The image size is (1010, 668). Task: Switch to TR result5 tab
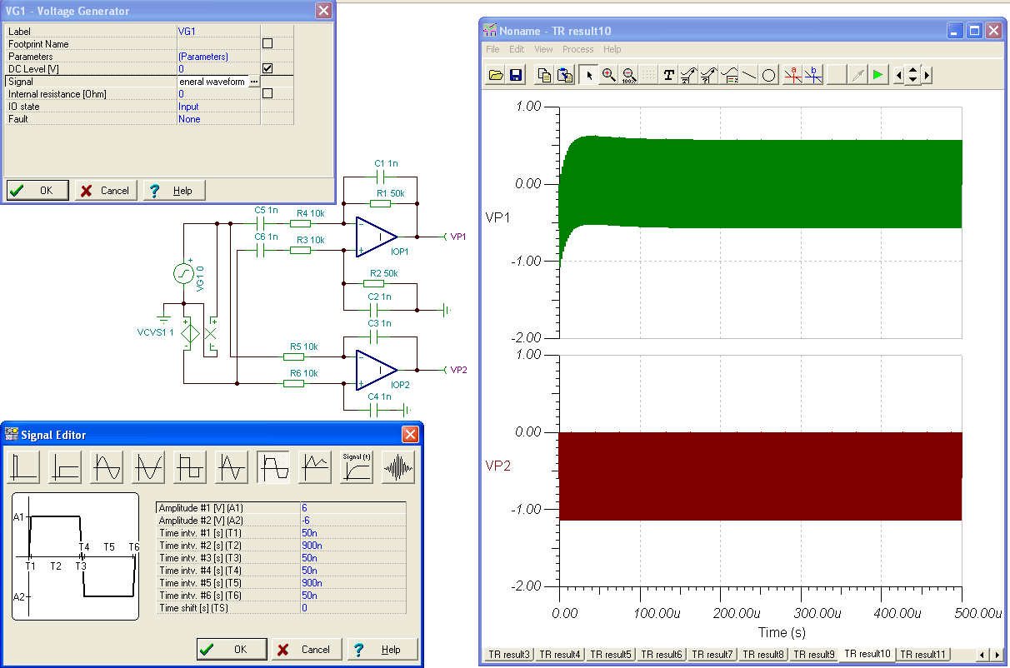point(611,655)
